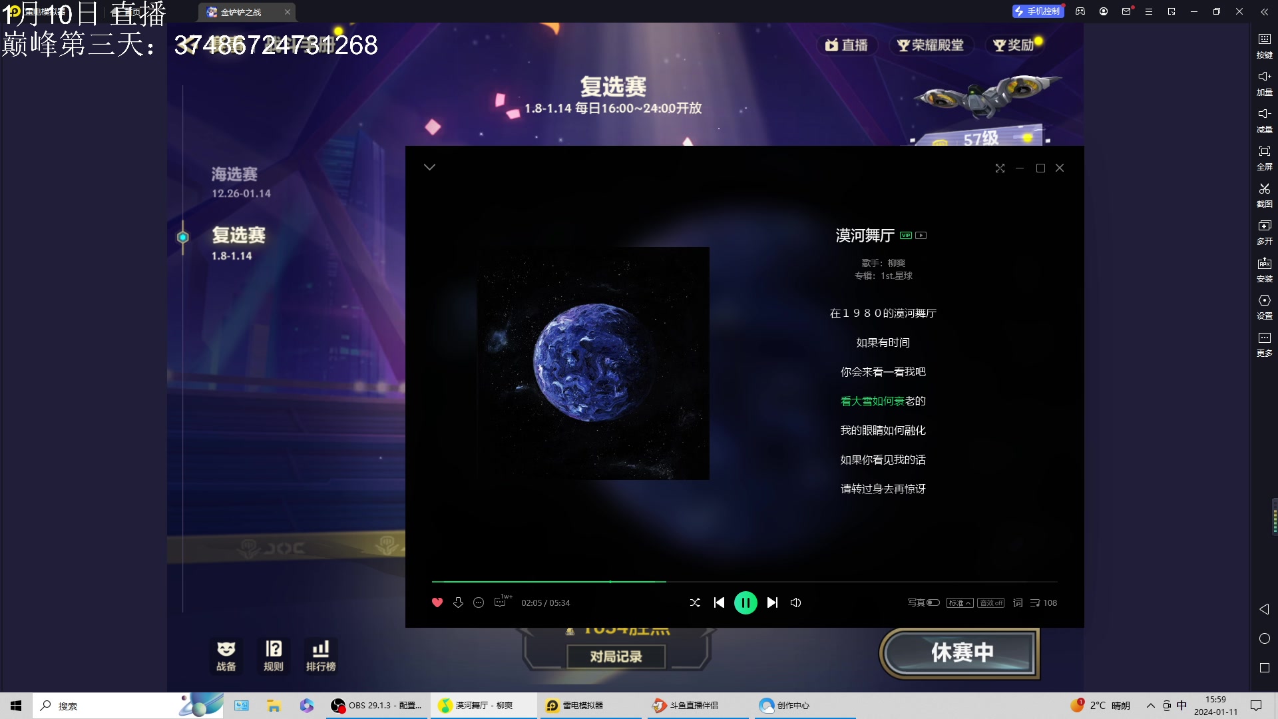Seek on the song progress bar
This screenshot has width=1278, height=719.
(744, 582)
